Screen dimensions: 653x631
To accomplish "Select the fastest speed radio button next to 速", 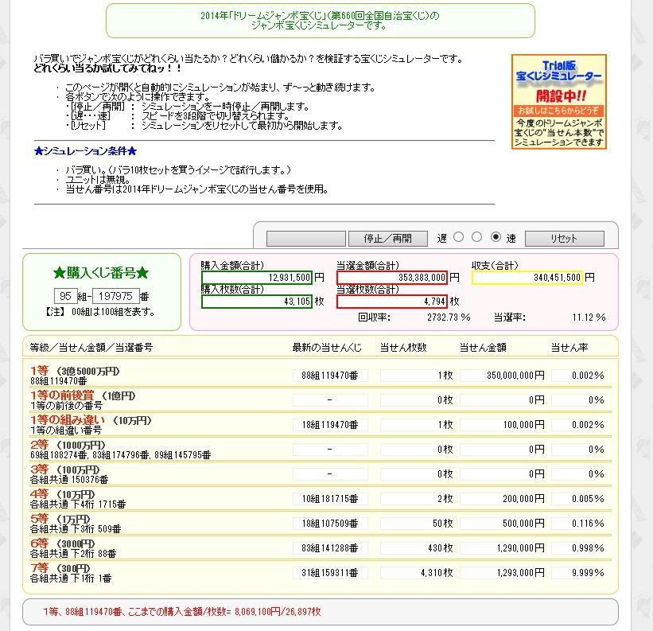I will coord(496,237).
